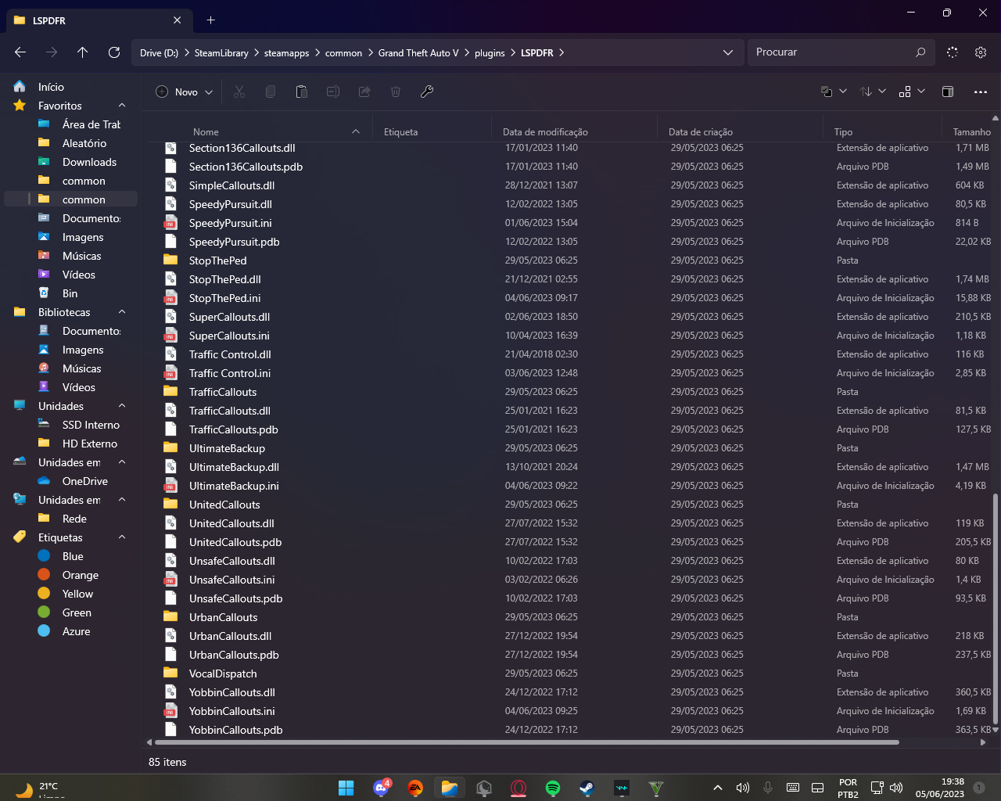Jump to steamapps in the address bar

pyautogui.click(x=287, y=53)
